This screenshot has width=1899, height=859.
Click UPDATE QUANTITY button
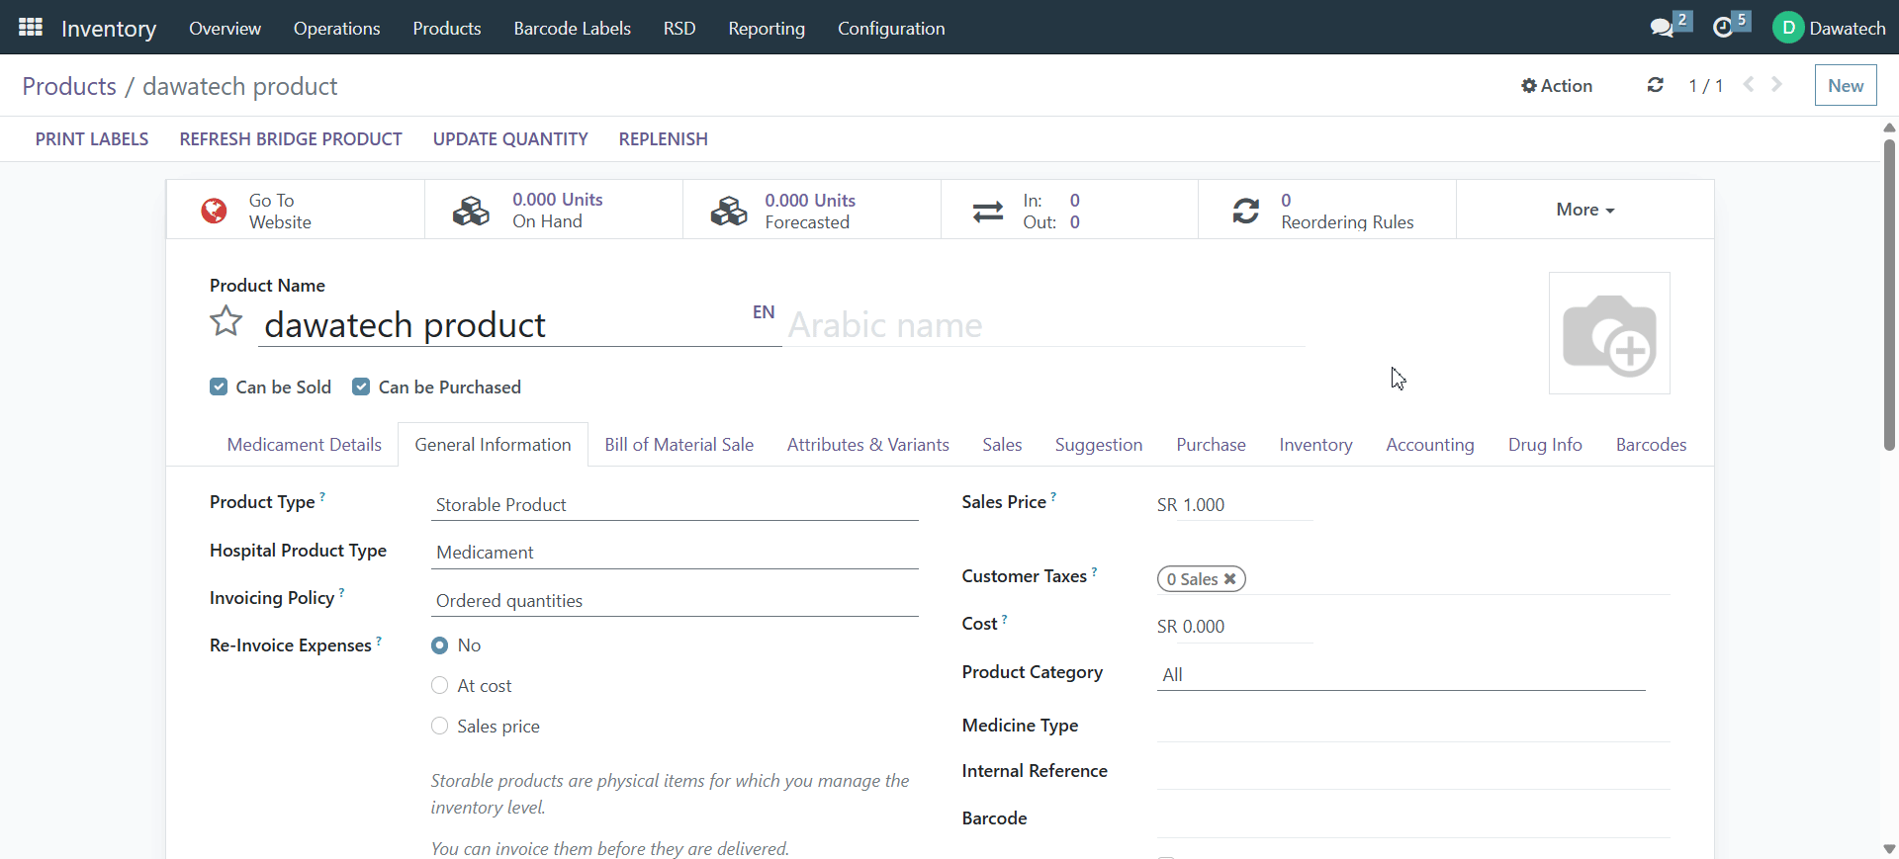click(510, 139)
